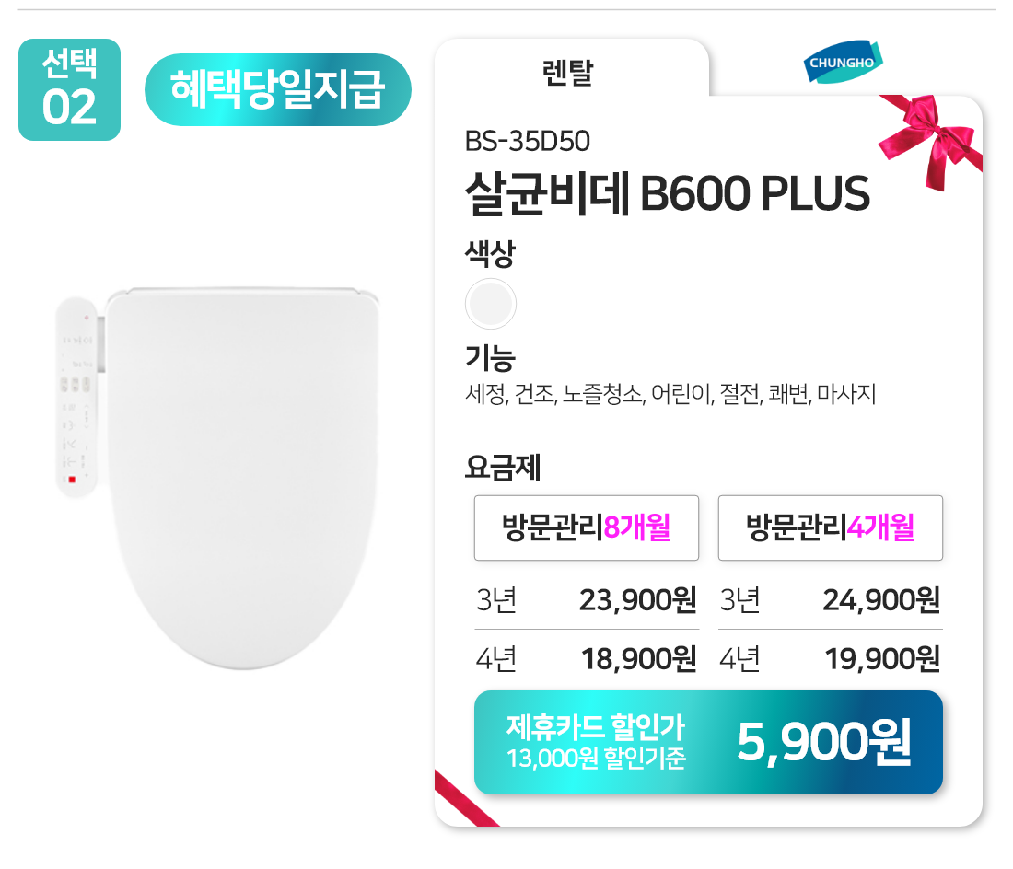Select the 방문관리8개월 plan button

(587, 527)
